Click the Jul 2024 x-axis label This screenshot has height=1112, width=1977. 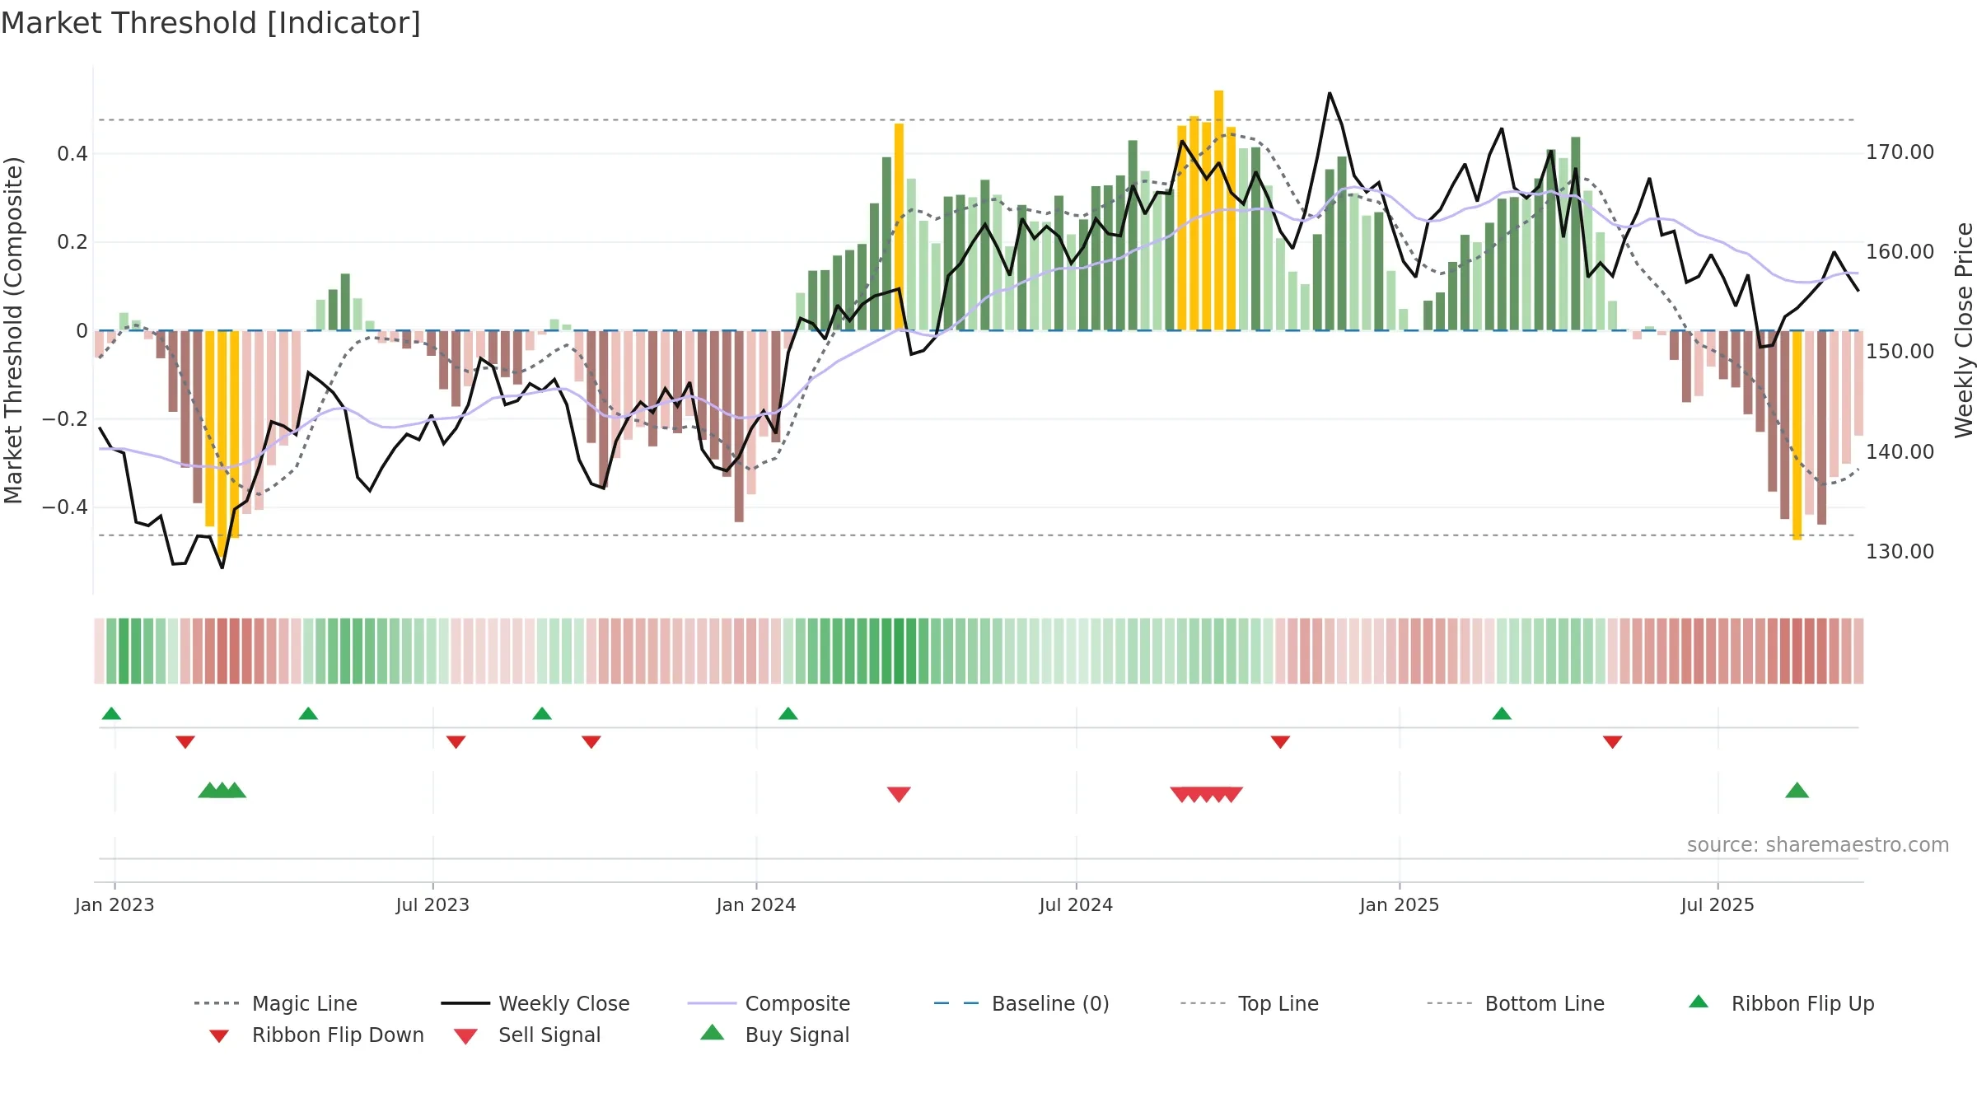pos(1076,905)
